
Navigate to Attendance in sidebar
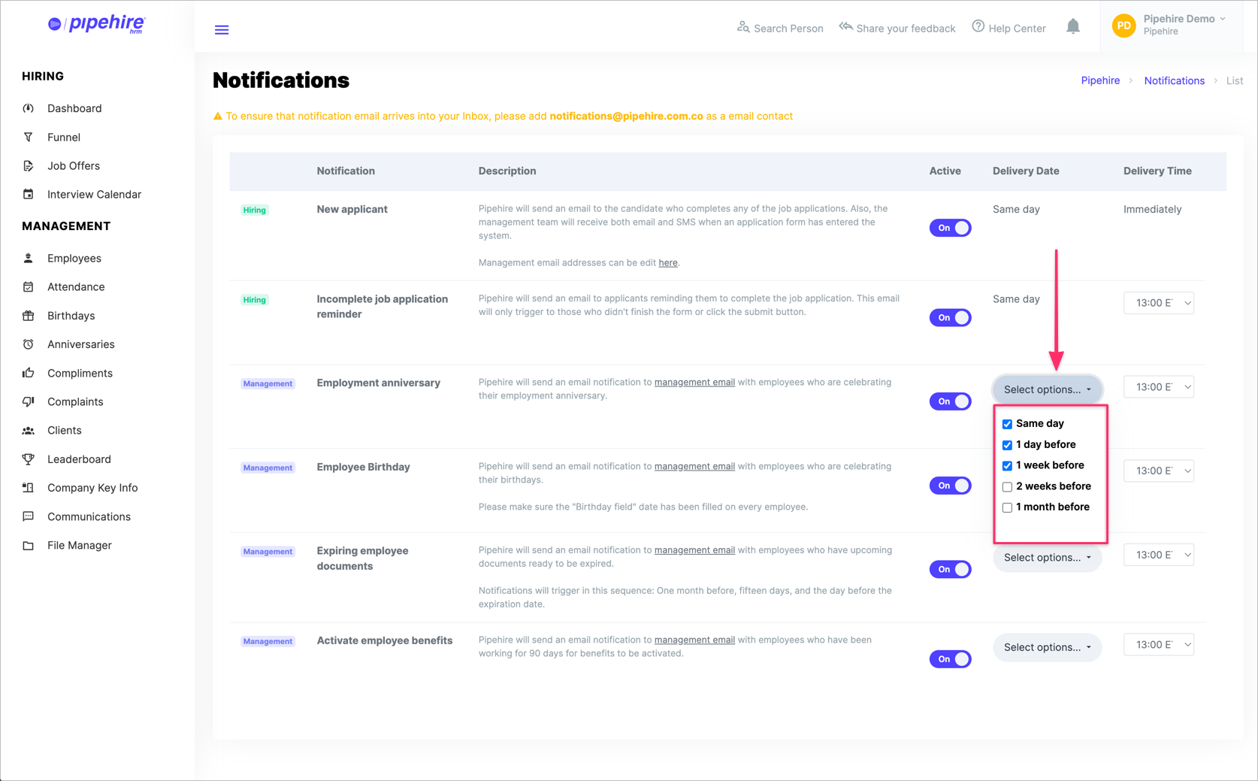(76, 287)
